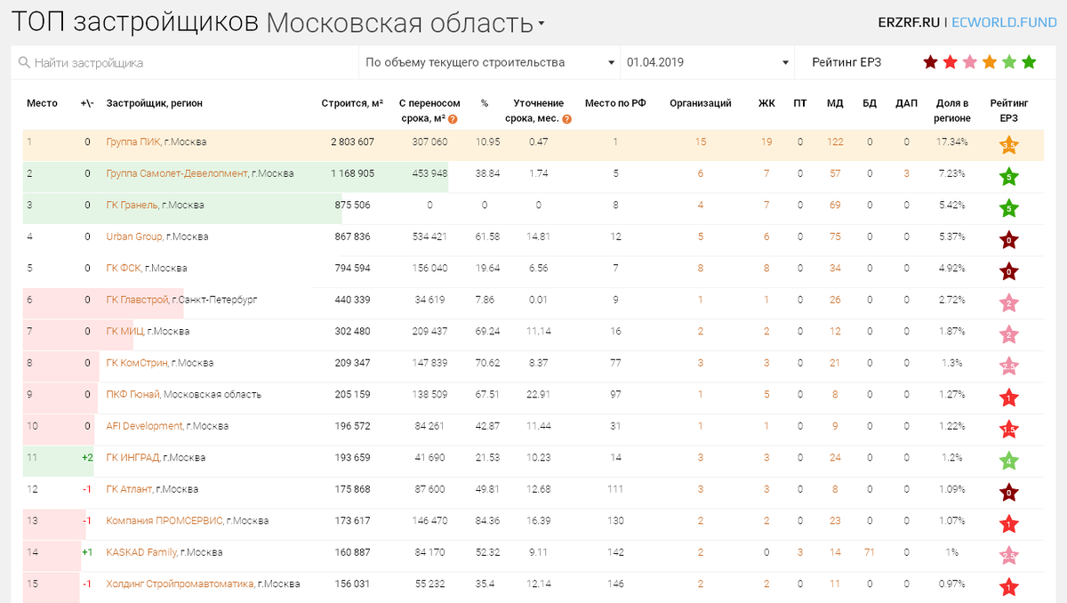Click ПКФ Гюнай's red rating star

tap(1009, 398)
